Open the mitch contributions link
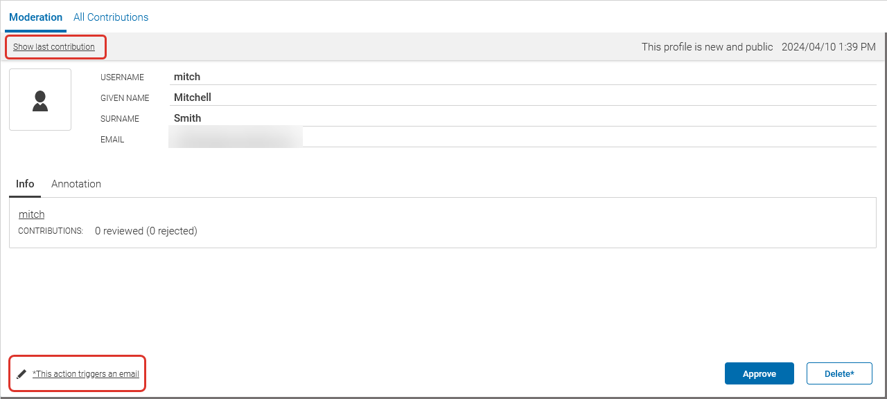The width and height of the screenshot is (887, 399). click(x=31, y=214)
